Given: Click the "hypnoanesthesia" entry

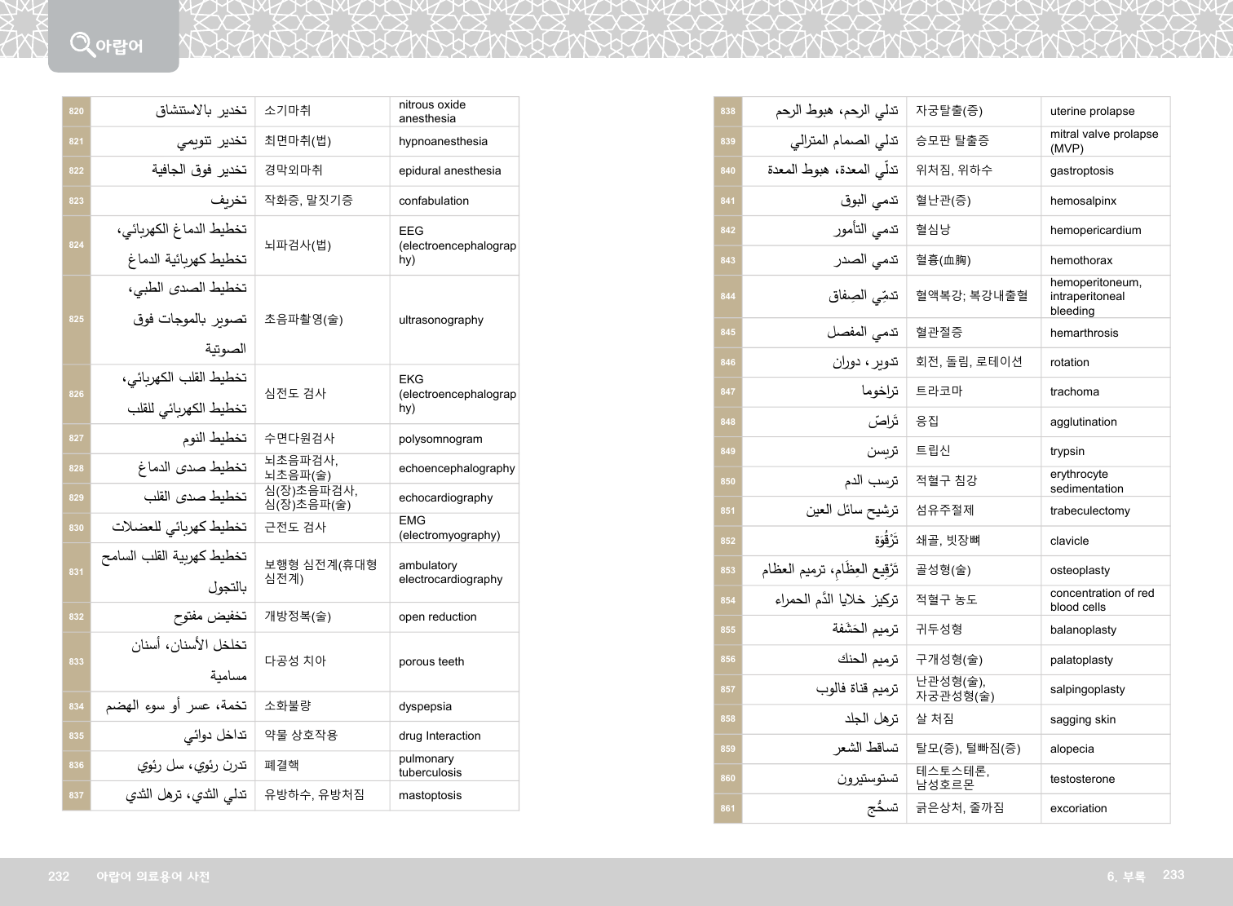Looking at the screenshot, I should click(x=443, y=141).
